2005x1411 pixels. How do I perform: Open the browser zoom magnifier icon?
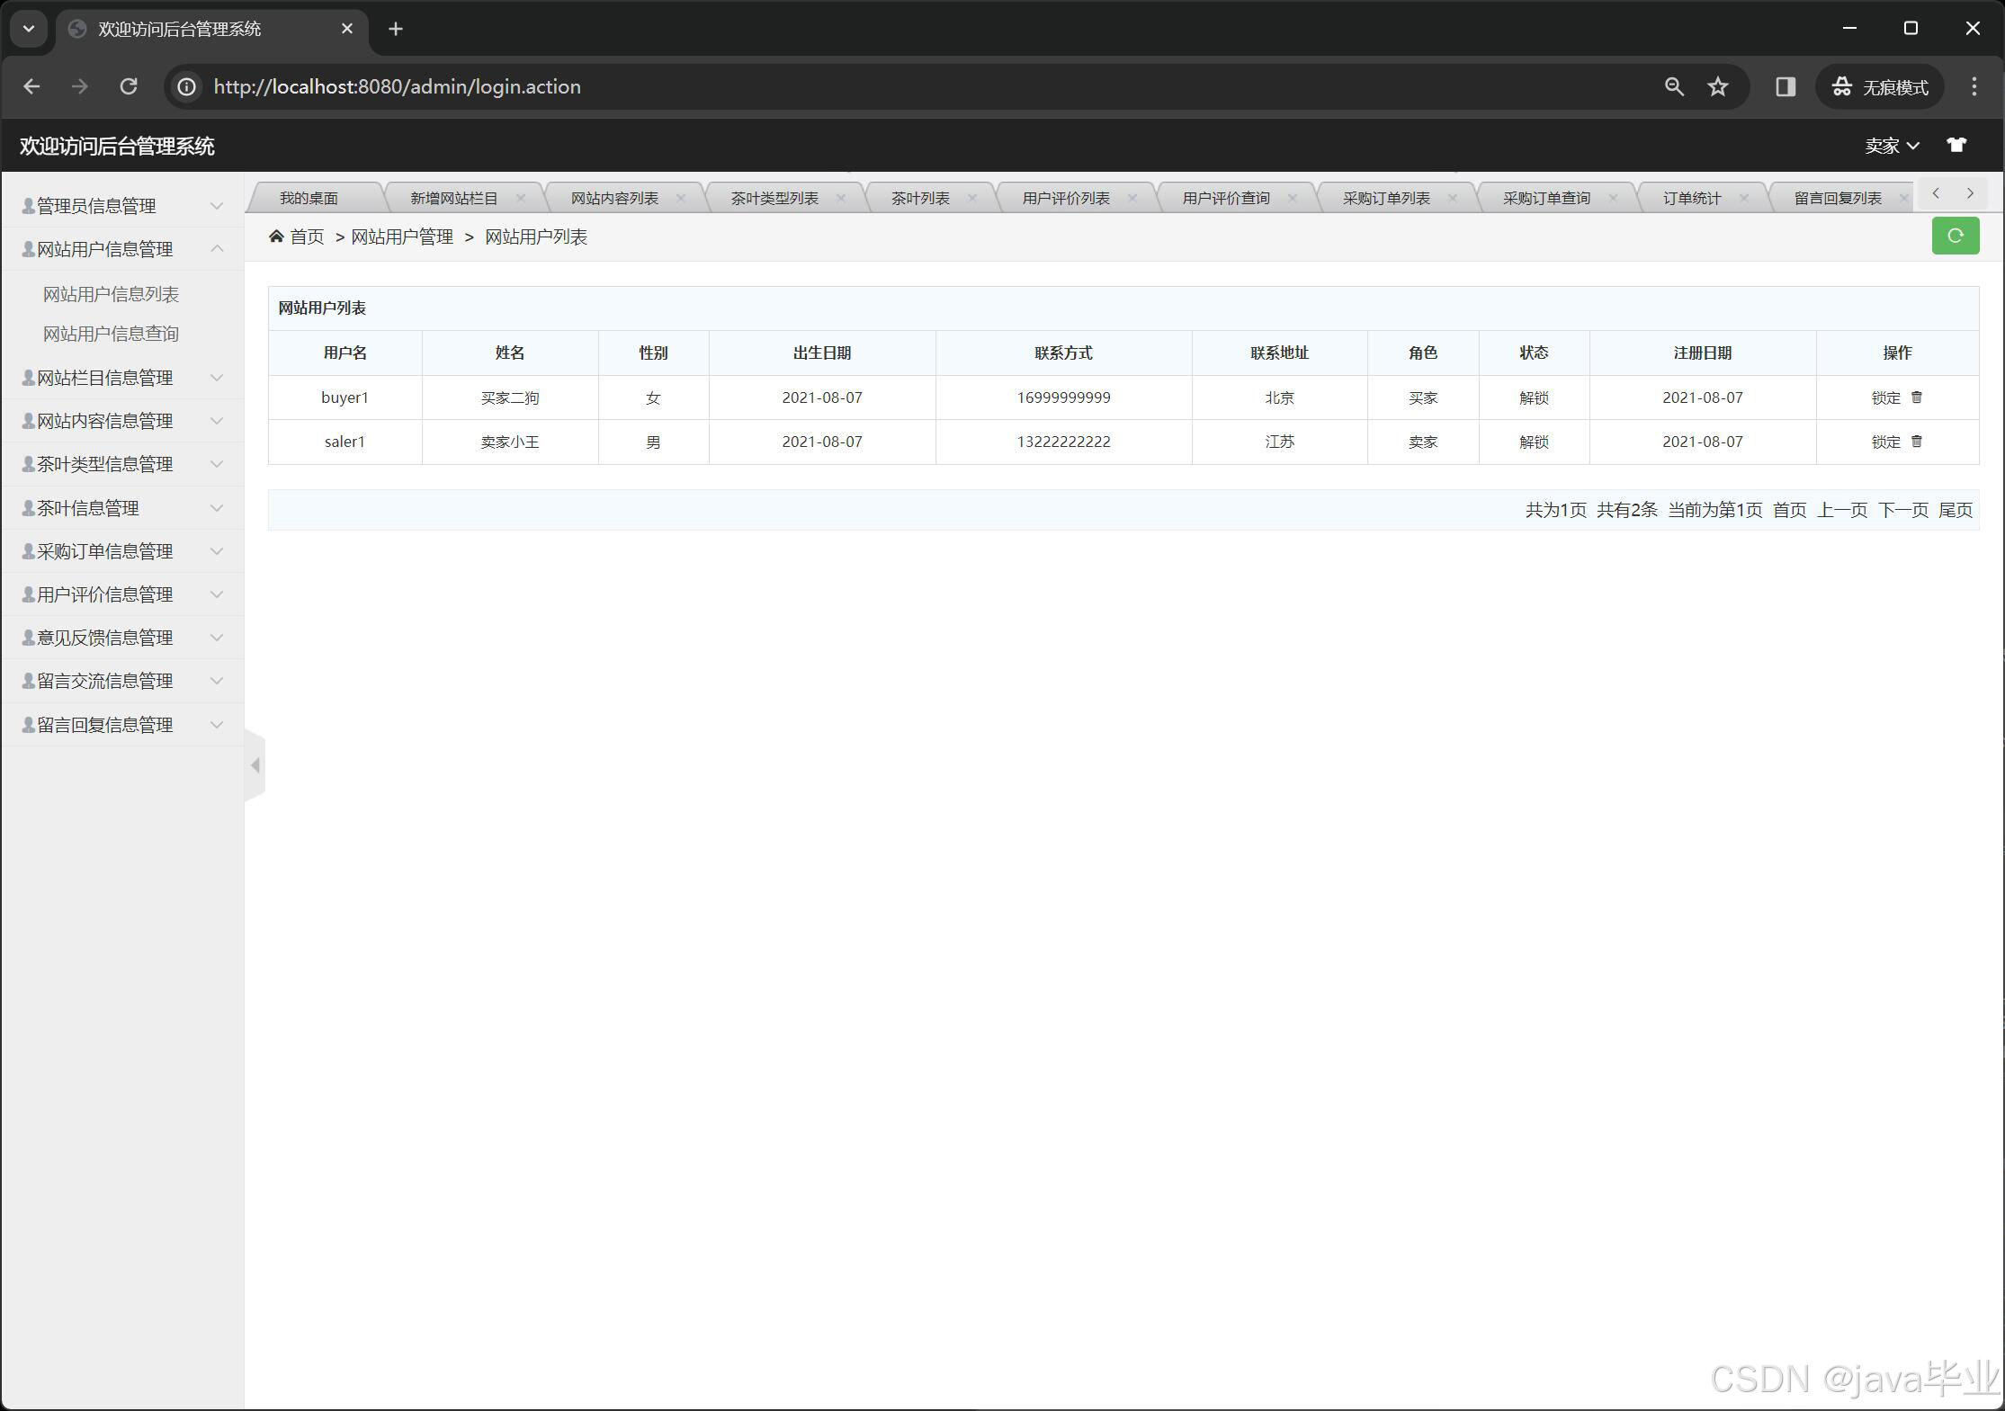1674,86
